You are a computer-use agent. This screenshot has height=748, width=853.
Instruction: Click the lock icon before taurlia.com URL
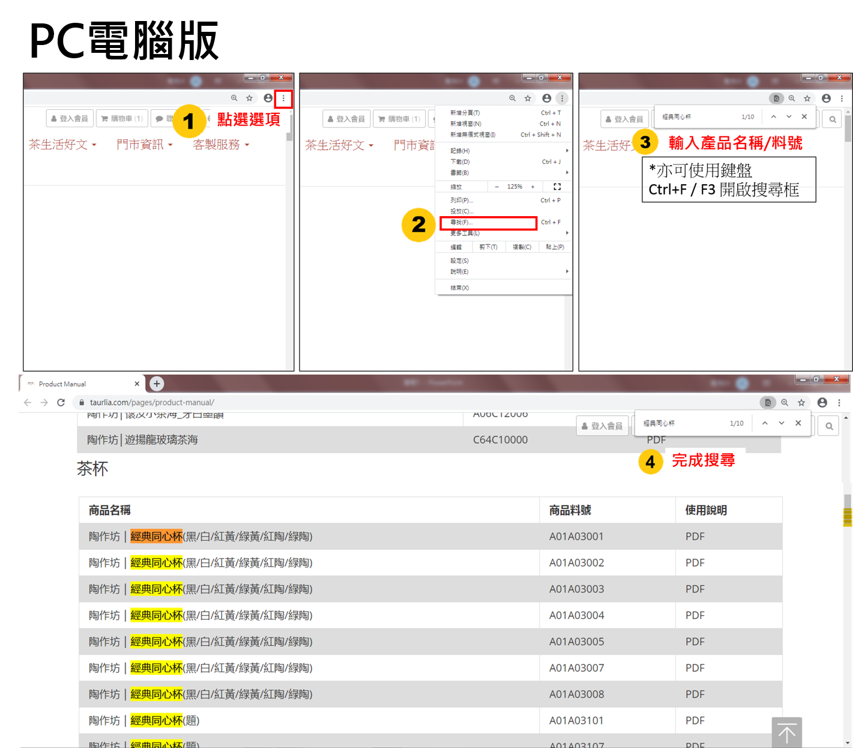(x=82, y=402)
